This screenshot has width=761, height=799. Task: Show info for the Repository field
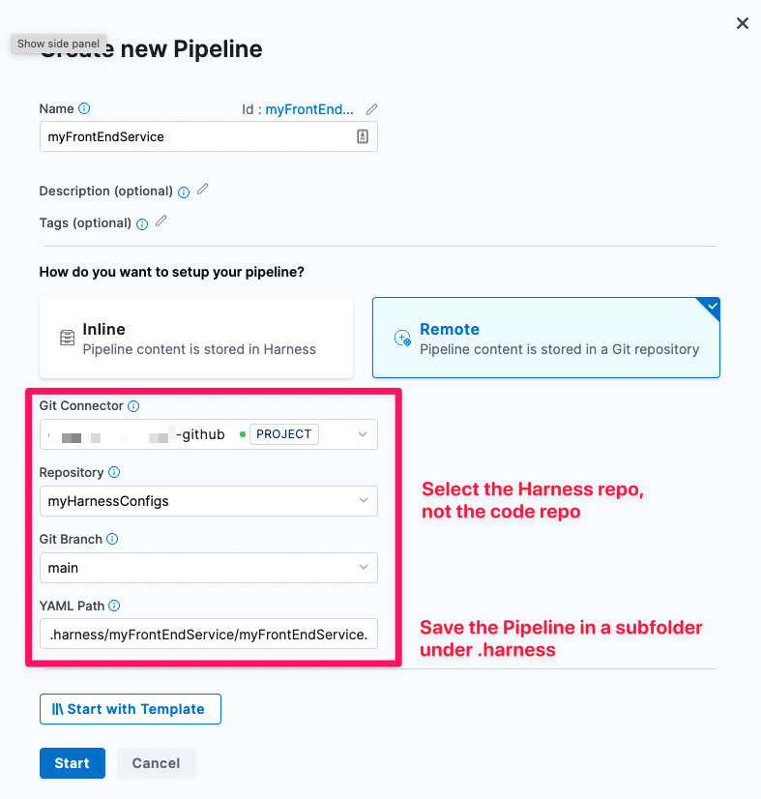click(115, 472)
